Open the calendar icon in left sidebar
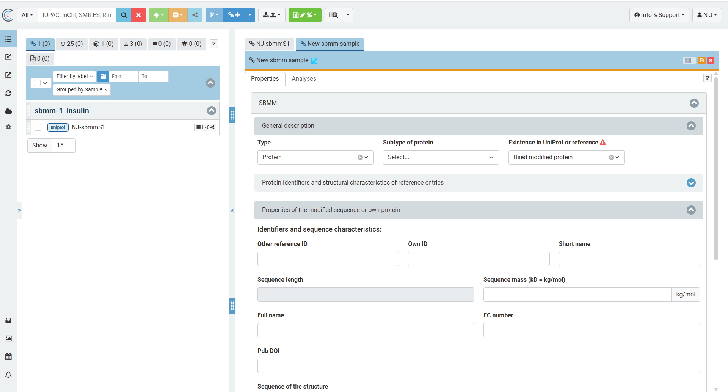The width and height of the screenshot is (728, 392). [x=8, y=357]
